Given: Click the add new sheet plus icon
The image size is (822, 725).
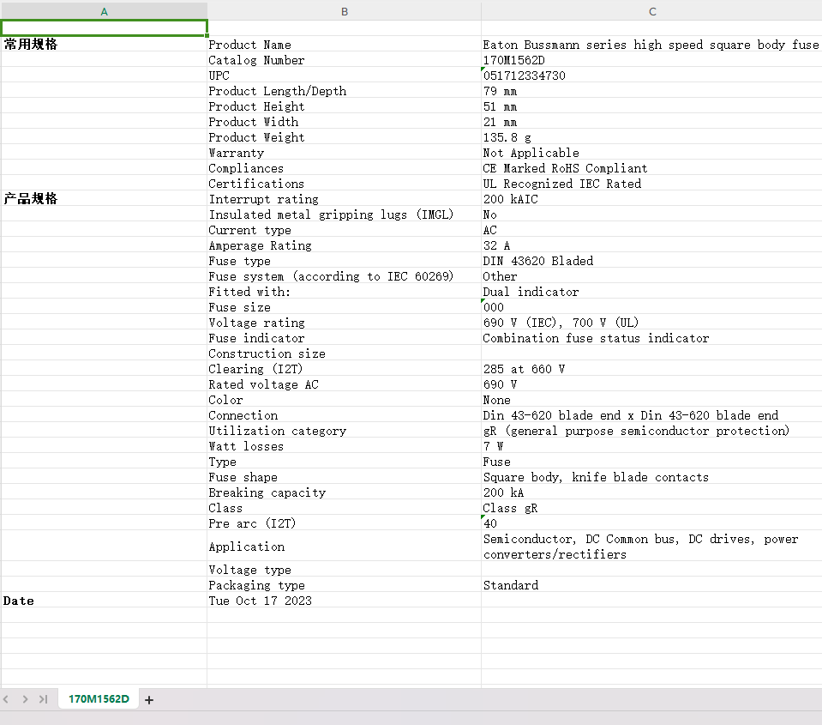Looking at the screenshot, I should click(149, 700).
